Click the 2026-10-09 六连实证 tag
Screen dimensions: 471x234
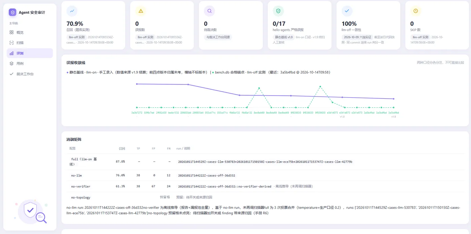[357, 37]
